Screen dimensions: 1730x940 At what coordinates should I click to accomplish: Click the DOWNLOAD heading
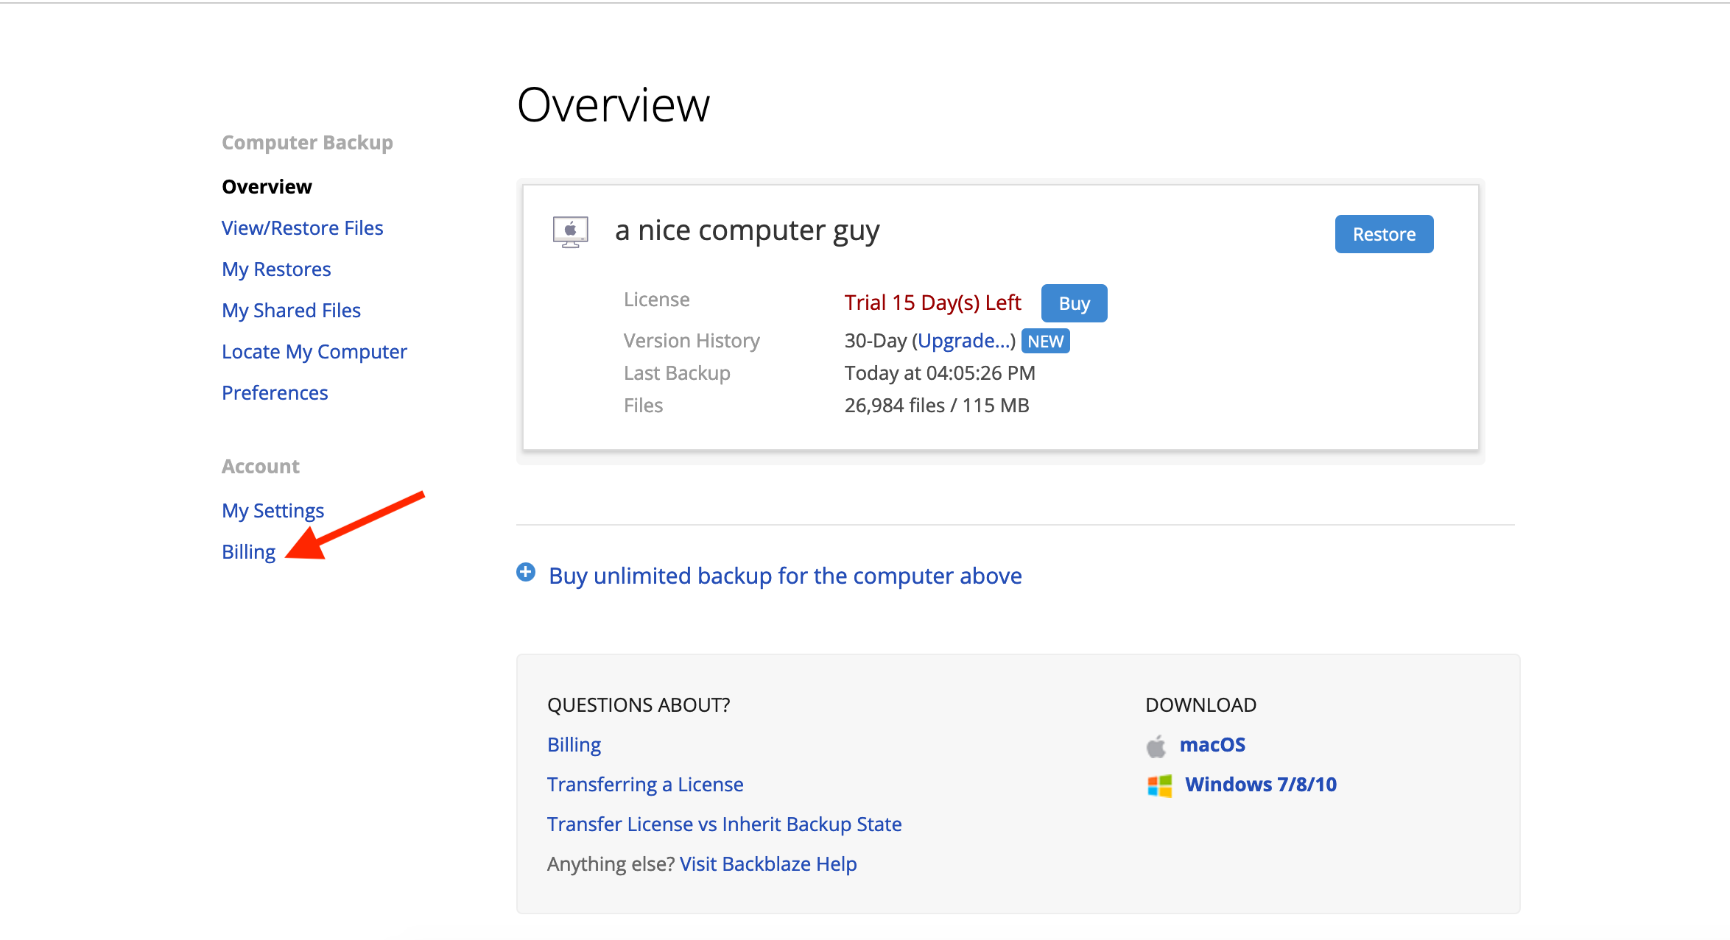tap(1200, 705)
